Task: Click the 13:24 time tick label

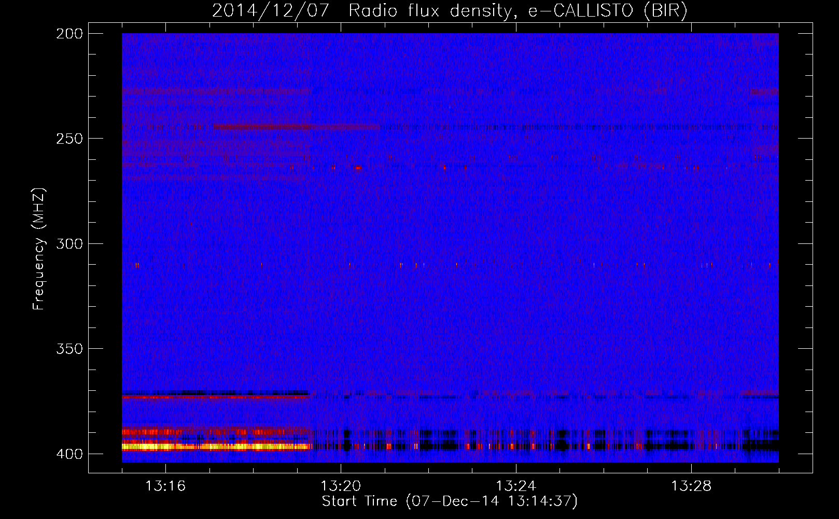Action: [x=516, y=486]
